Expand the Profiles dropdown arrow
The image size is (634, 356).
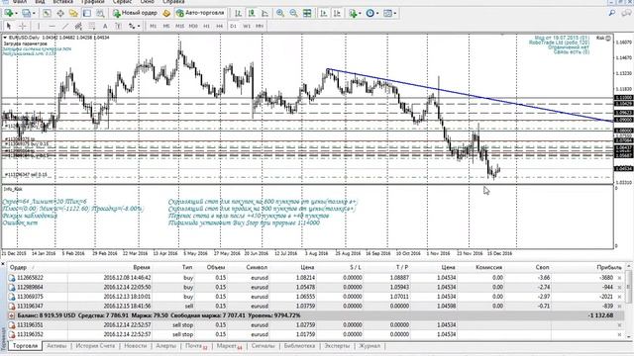pos(34,13)
